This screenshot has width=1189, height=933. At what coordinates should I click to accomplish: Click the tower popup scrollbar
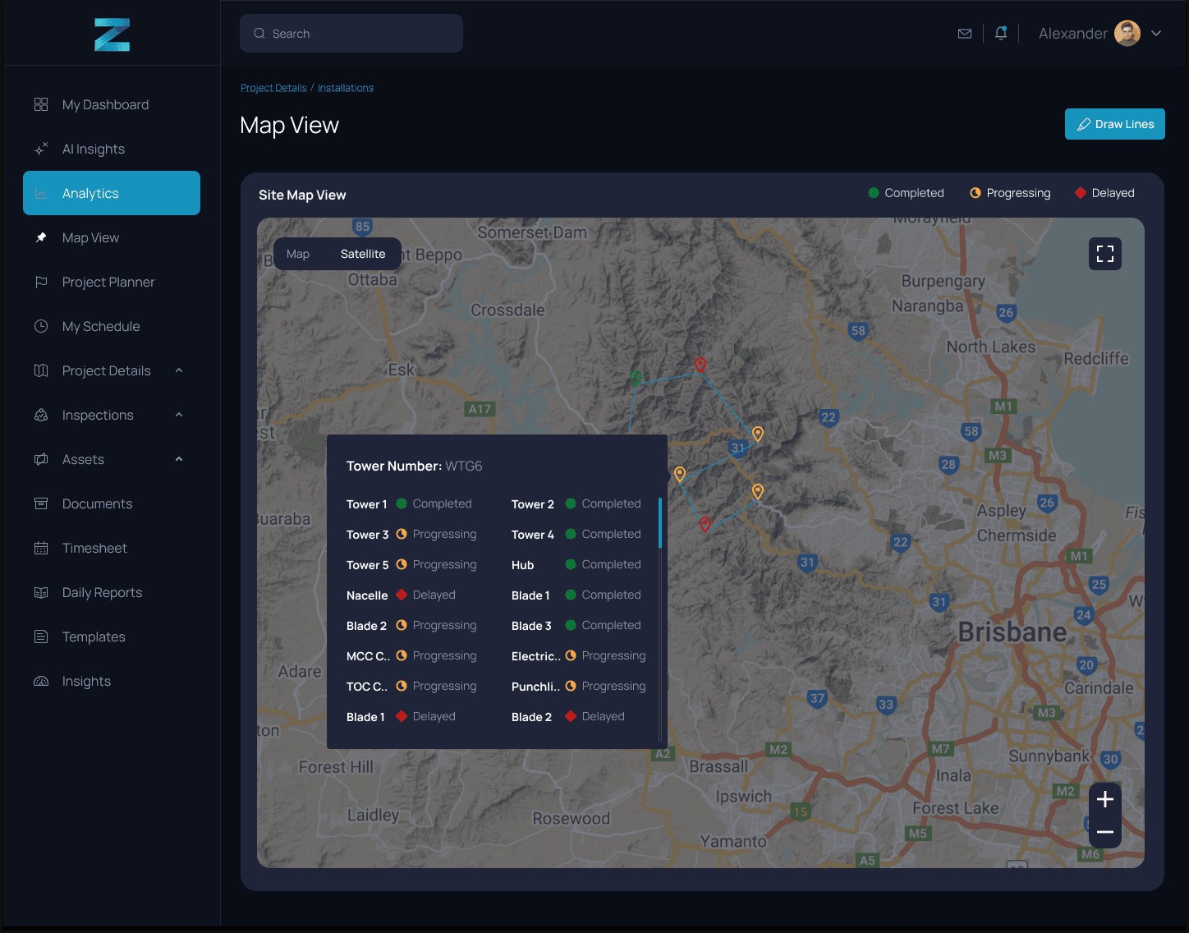[660, 523]
